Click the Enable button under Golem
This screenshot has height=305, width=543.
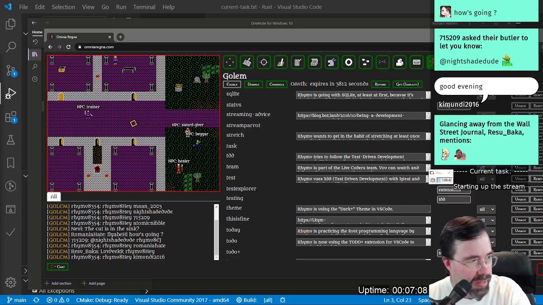coord(232,84)
